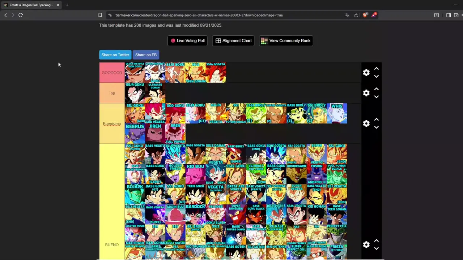Click the pink GOOOOOD tier label
This screenshot has height=260, width=463.
112,73
